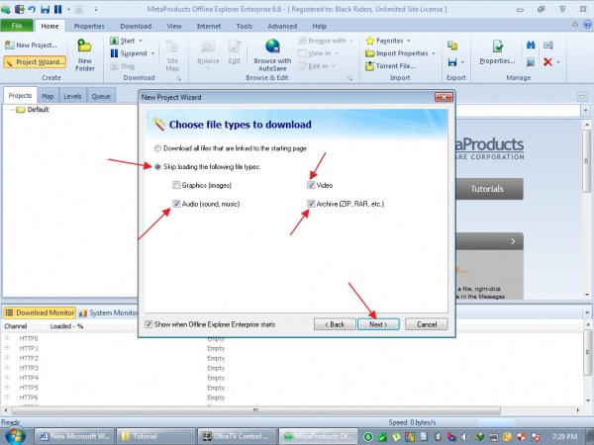Viewport: 594px width, 445px height.
Task: Click the horizontal scrollbar in download monitor
Action: (x=255, y=410)
